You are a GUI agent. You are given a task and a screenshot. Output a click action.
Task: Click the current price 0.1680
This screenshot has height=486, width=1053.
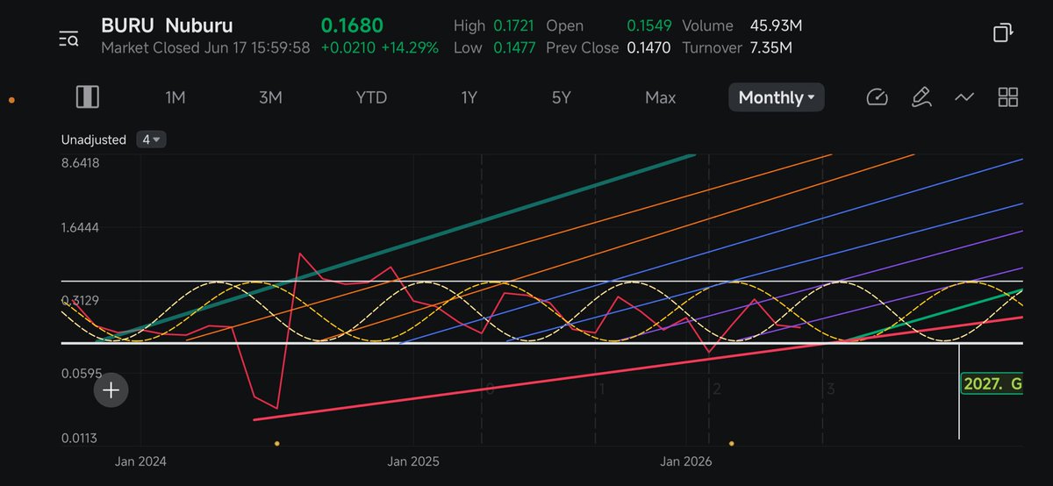(x=352, y=25)
